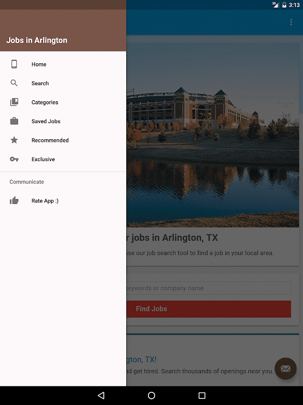This screenshot has height=405, width=303.
Task: Open Search from the drawer menu
Action: pyautogui.click(x=63, y=83)
